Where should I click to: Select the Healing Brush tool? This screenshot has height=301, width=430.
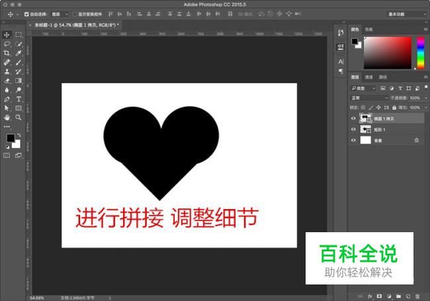(7, 62)
